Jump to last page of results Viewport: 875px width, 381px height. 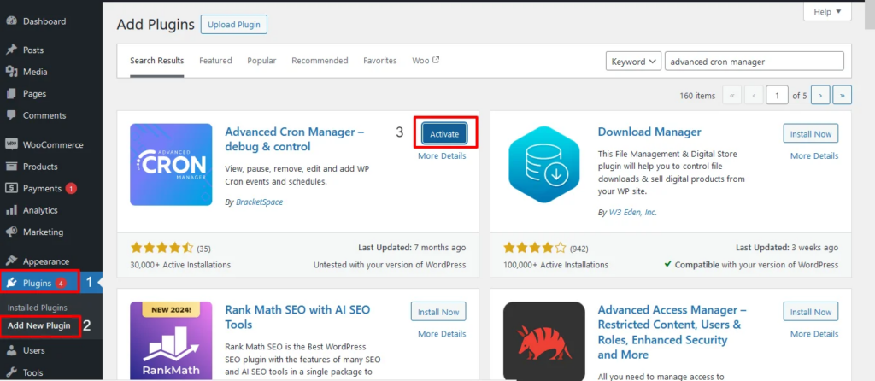tap(842, 96)
